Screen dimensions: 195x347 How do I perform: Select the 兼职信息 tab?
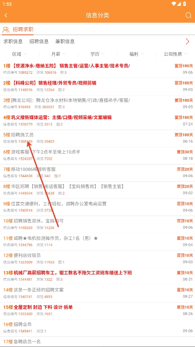(x=65, y=42)
